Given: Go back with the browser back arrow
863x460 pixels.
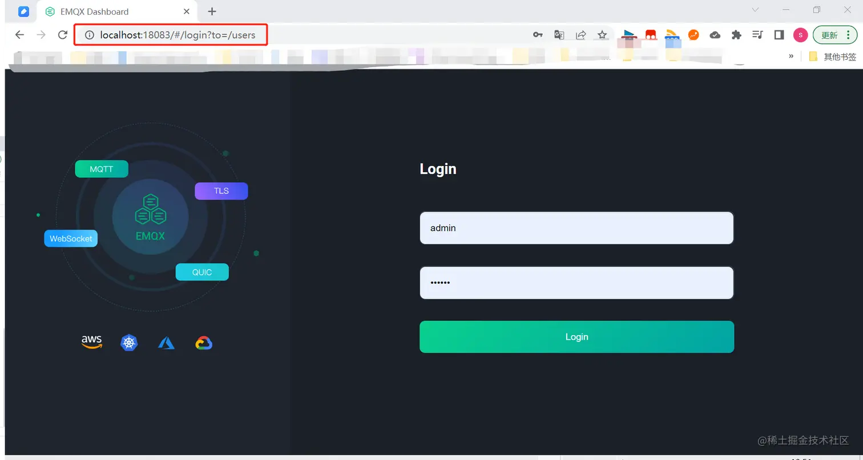Looking at the screenshot, I should (19, 35).
